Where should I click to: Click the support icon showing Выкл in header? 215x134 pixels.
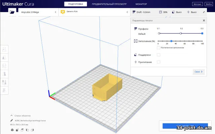pyautogui.click(x=173, y=12)
